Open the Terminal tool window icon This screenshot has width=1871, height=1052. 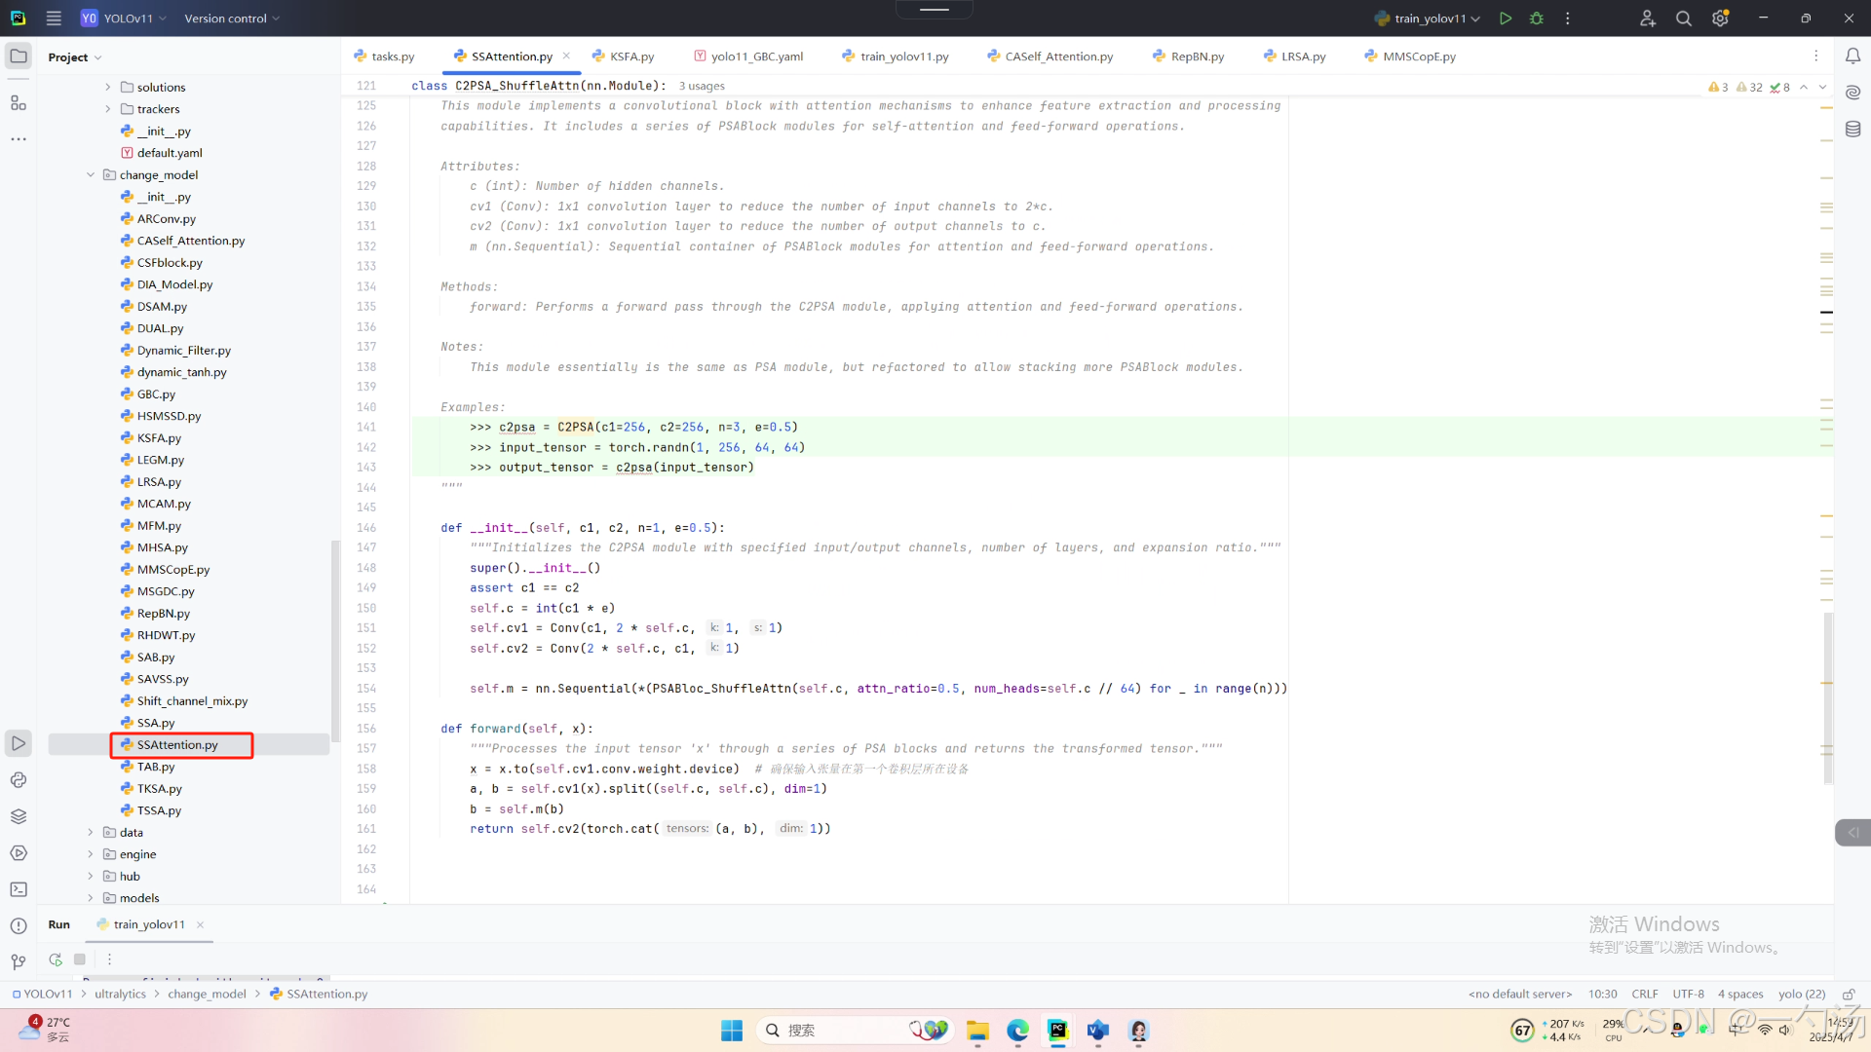pos(19,889)
